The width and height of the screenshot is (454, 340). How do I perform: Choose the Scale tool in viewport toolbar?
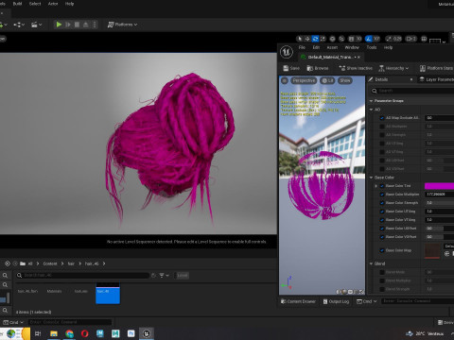323,39
